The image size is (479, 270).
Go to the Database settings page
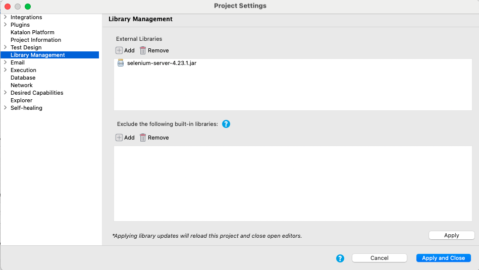point(23,78)
